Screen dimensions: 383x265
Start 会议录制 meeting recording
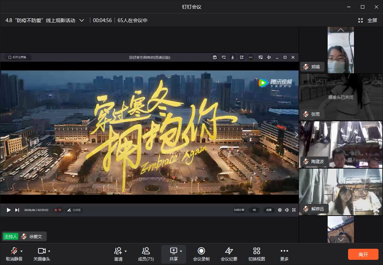201,254
